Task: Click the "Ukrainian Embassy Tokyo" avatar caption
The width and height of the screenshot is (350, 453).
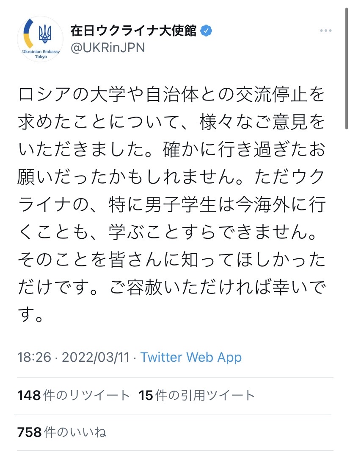Action: [x=41, y=54]
